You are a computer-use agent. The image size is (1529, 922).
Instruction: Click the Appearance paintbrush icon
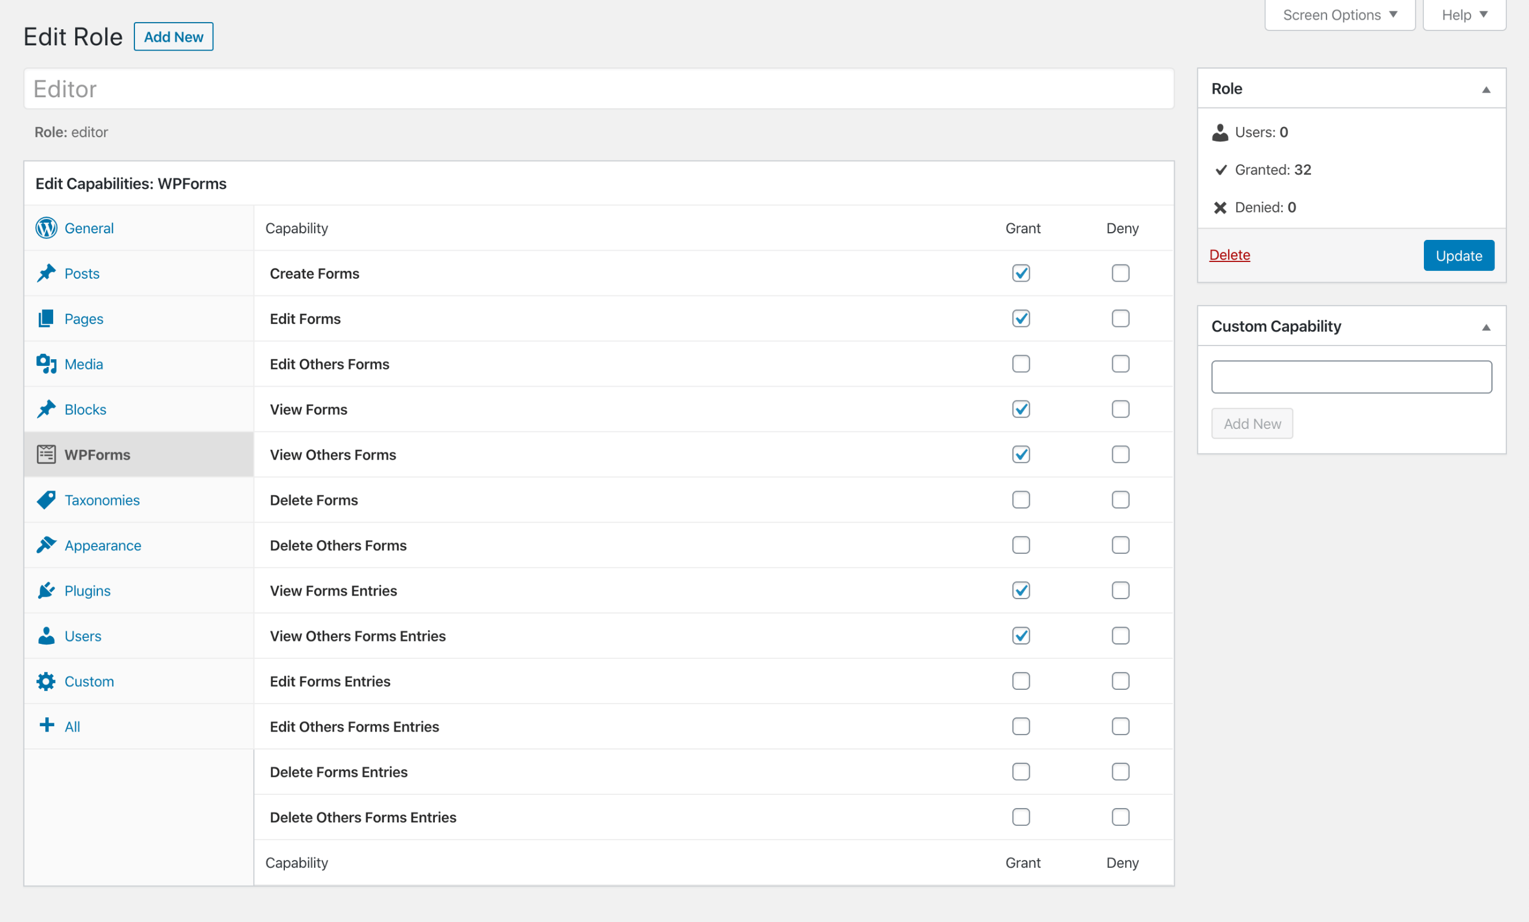click(46, 545)
